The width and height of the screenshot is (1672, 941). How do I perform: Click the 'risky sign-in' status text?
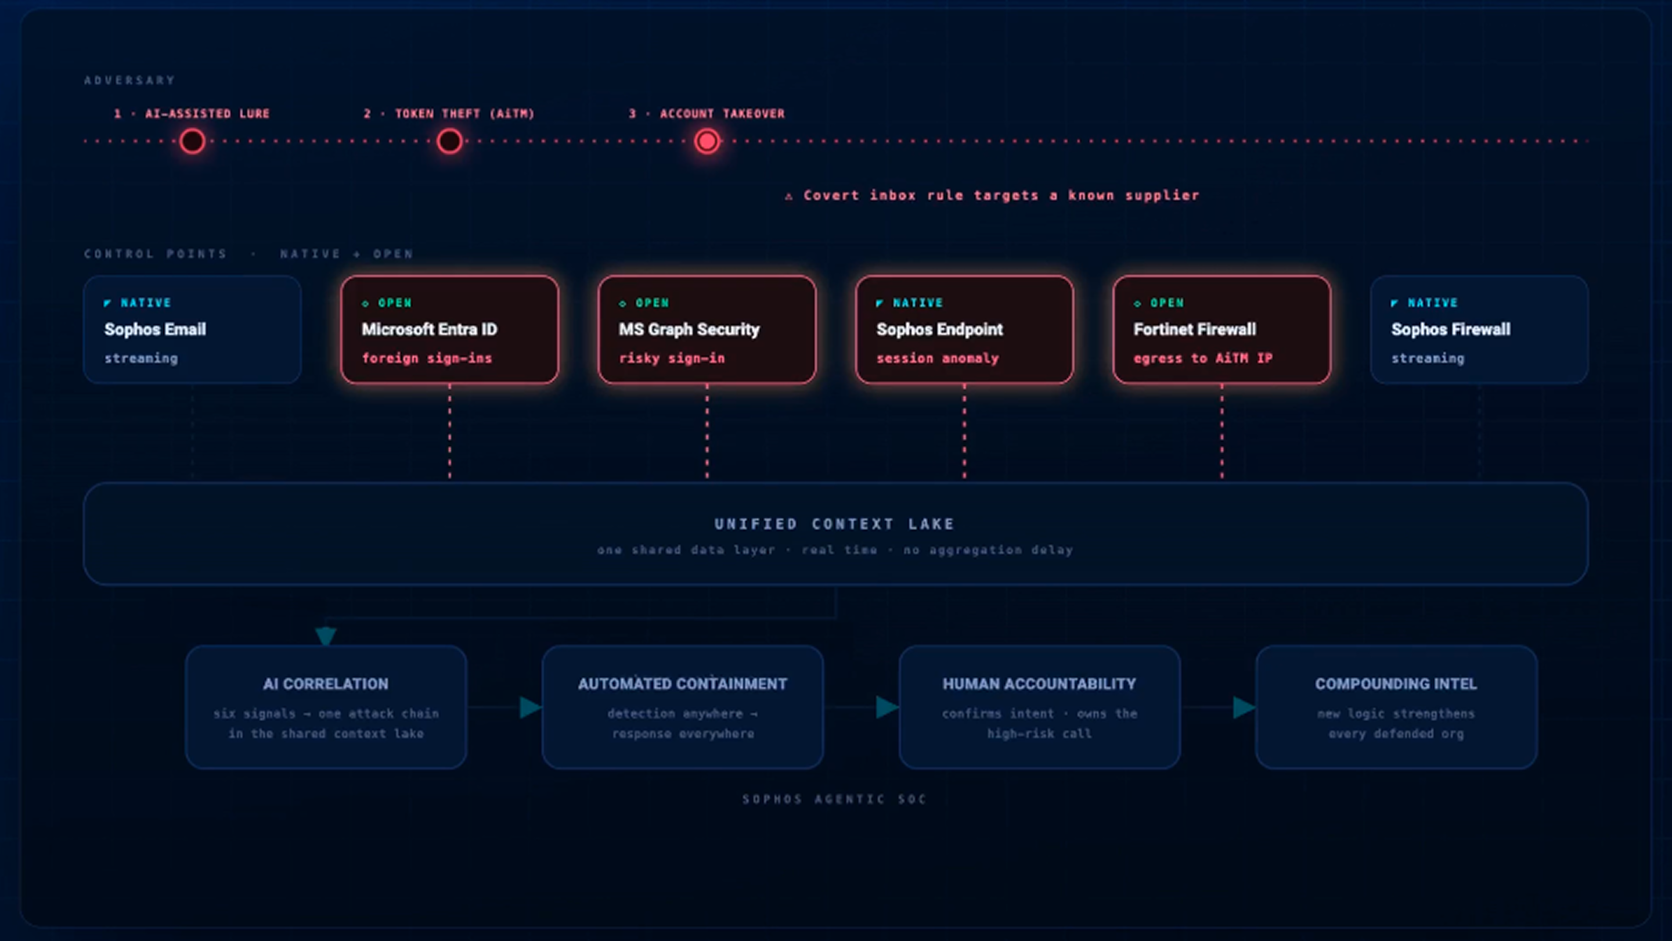click(672, 358)
